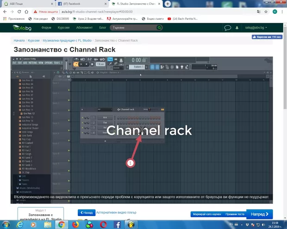Viewport: 287px width, 229px height.
Task: Open the mixer via its faders icon
Action: pyautogui.click(x=172, y=67)
